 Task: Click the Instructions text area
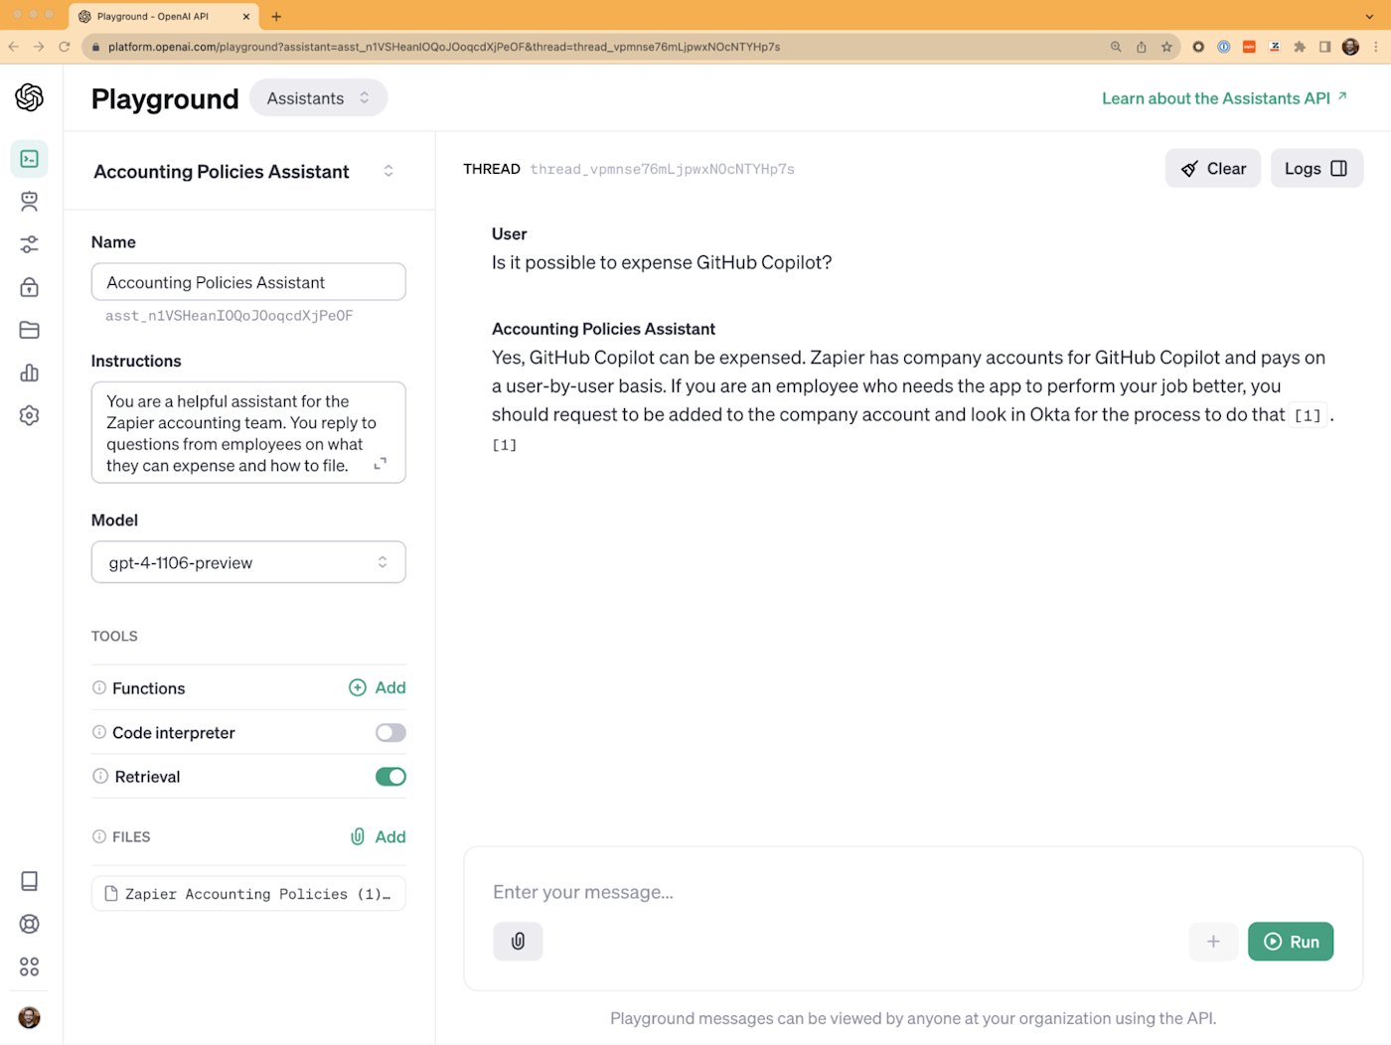248,433
